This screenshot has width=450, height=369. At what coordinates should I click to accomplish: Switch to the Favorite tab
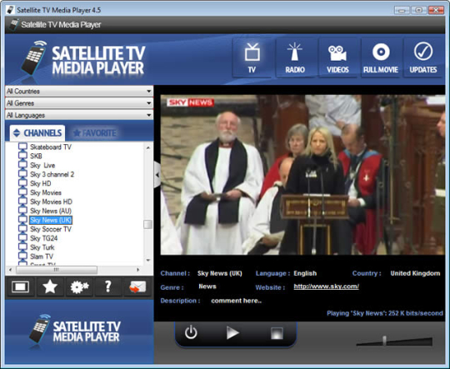pos(95,132)
